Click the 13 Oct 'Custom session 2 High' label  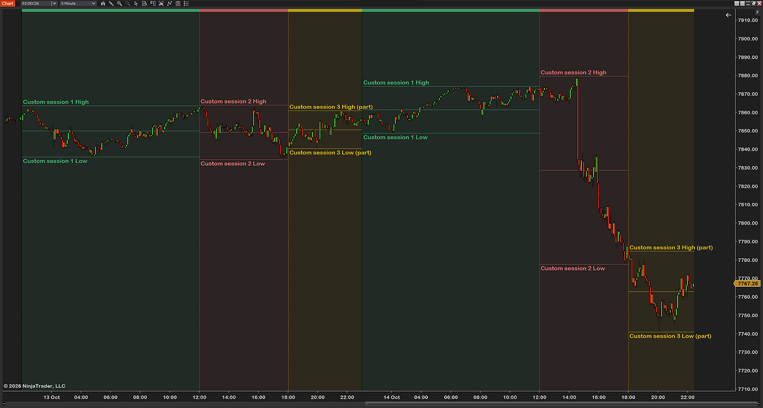[233, 102]
